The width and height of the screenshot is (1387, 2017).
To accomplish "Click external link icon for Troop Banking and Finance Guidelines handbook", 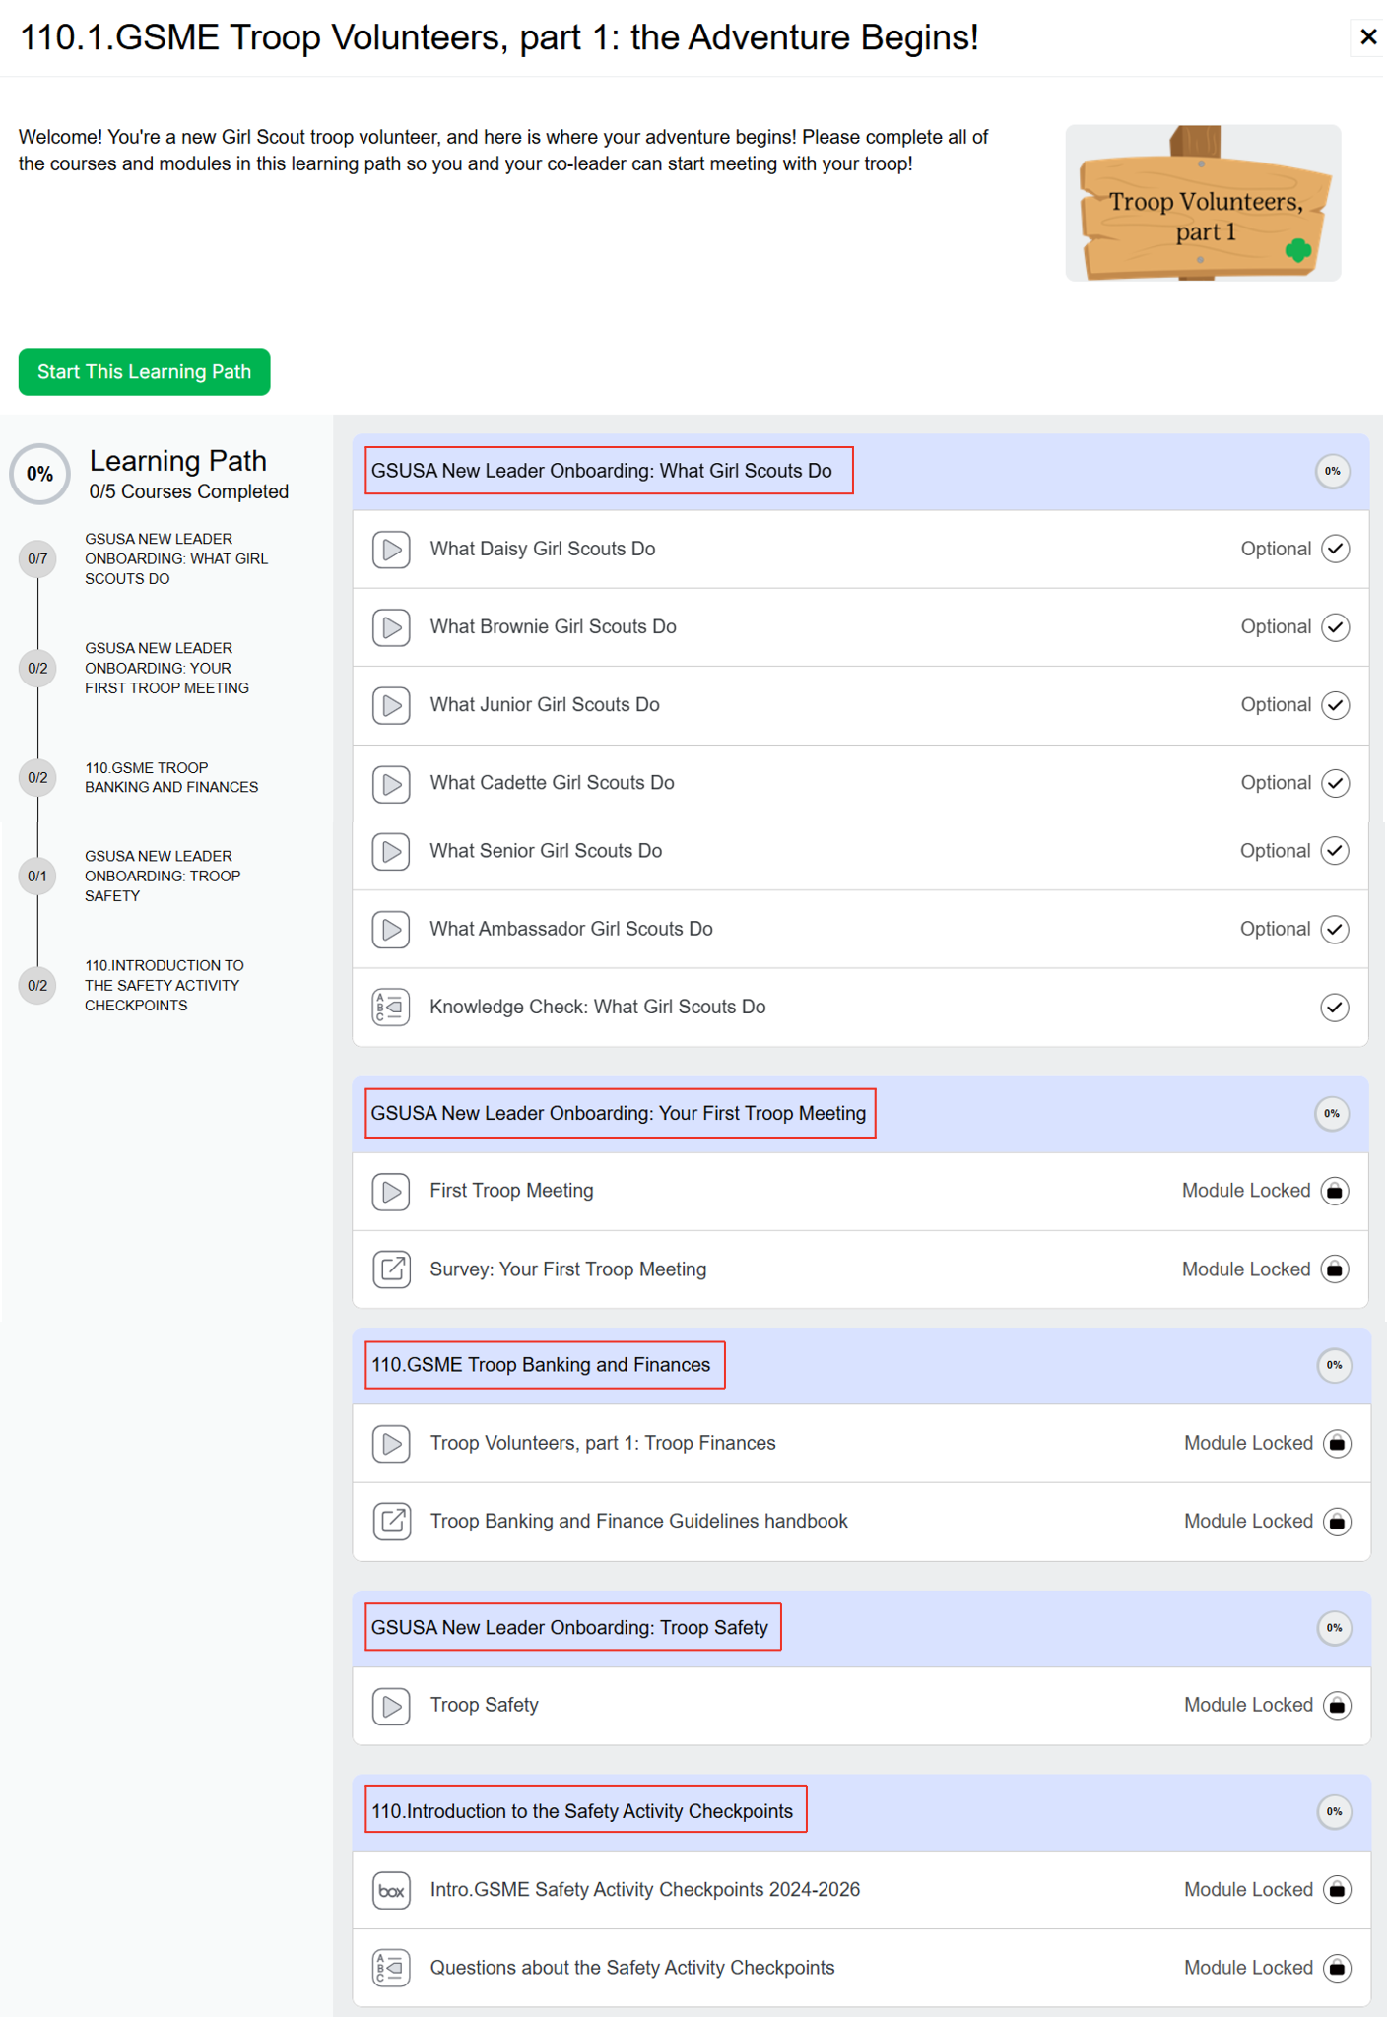I will pyautogui.click(x=391, y=1522).
